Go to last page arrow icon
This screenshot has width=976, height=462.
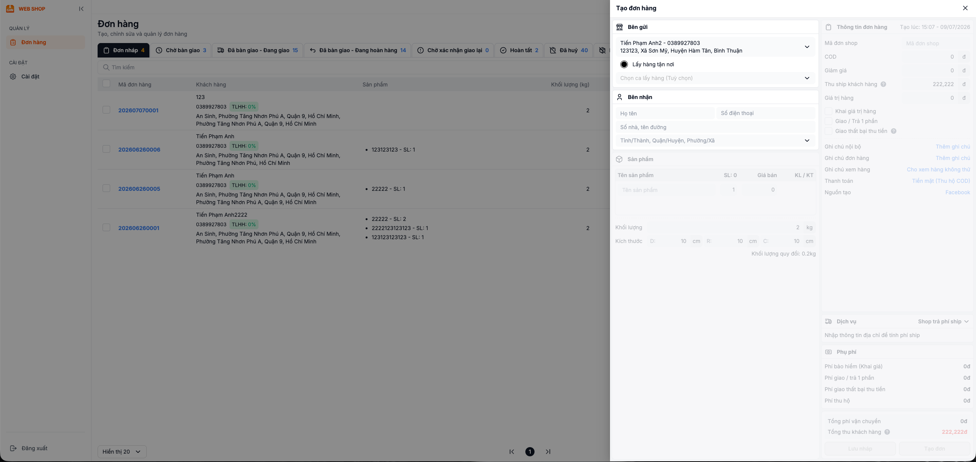[x=548, y=452]
